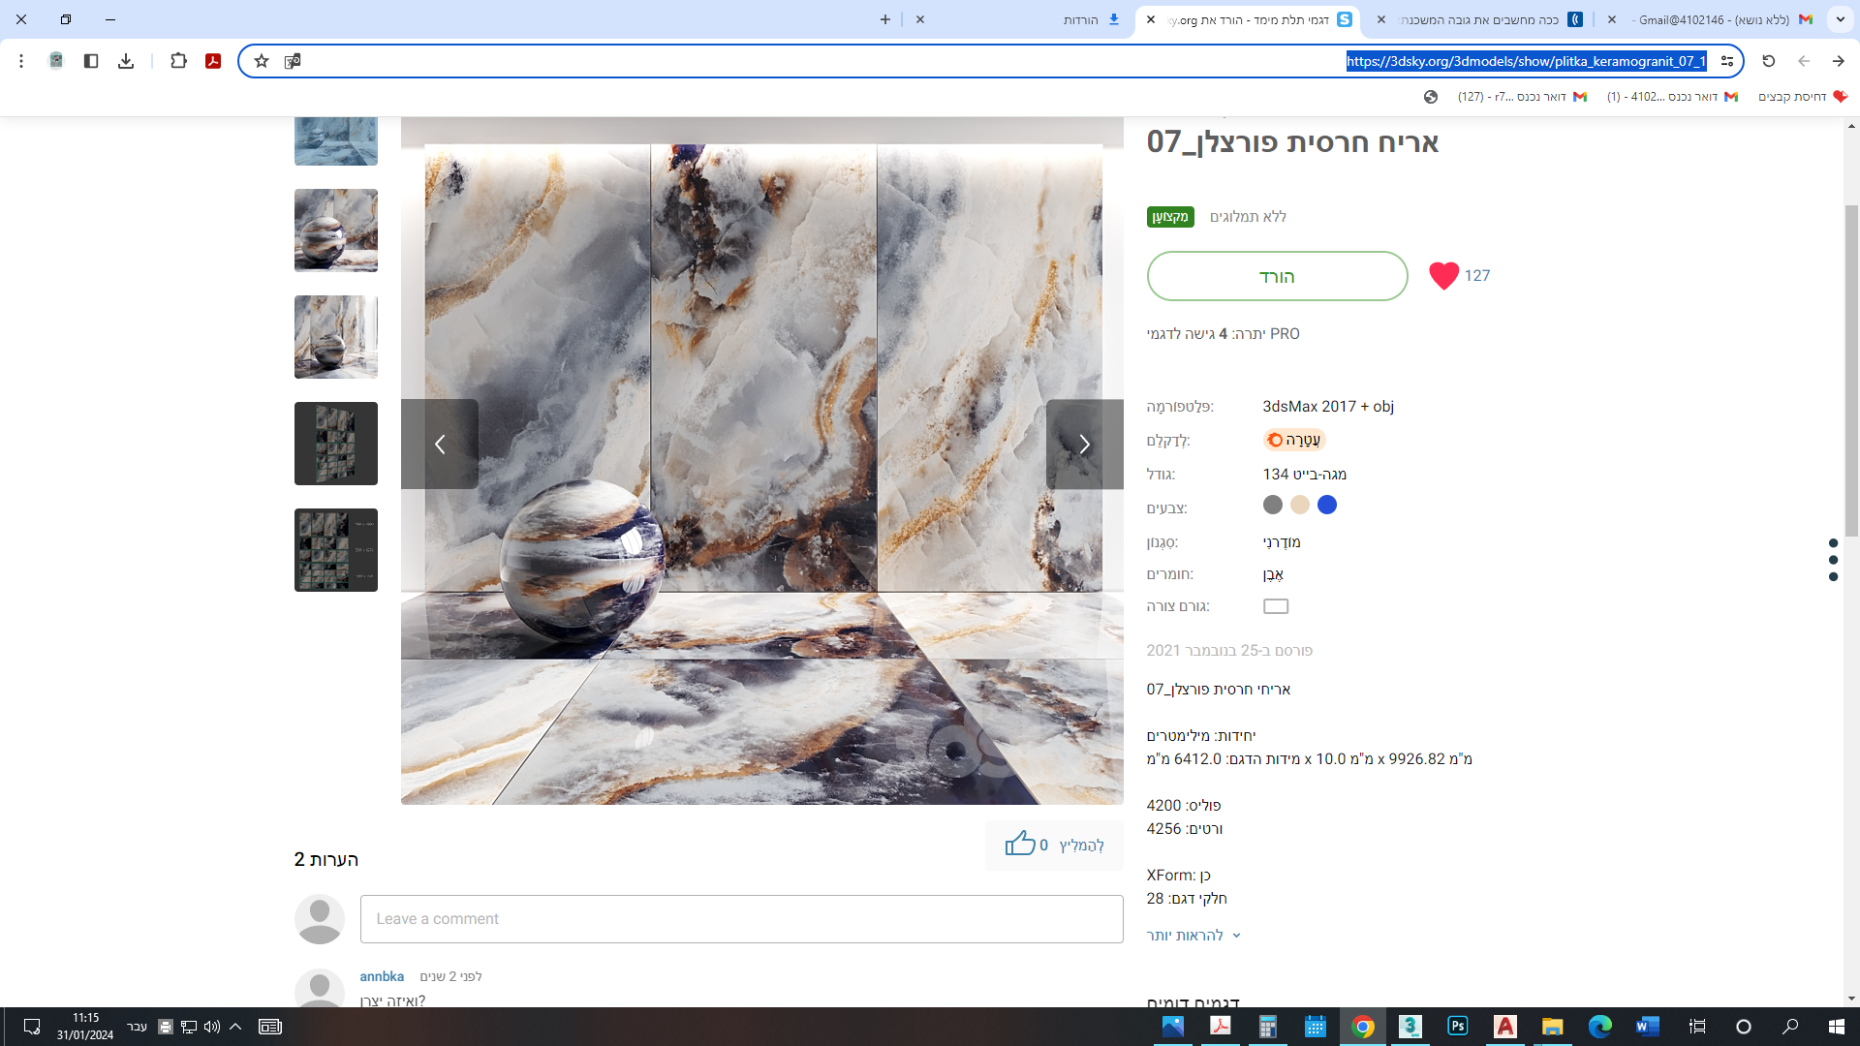Open Chrome downloads icon in toolbar
The image size is (1860, 1046).
point(126,61)
